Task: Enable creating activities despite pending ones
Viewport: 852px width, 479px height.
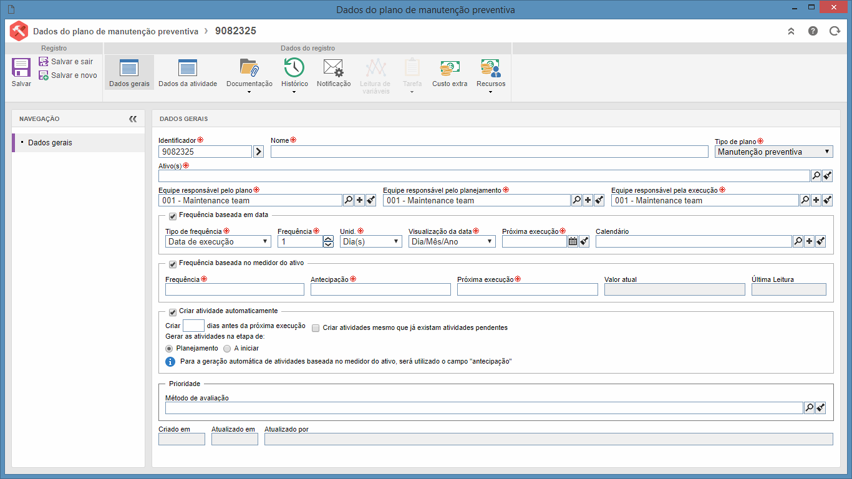Action: click(x=316, y=328)
